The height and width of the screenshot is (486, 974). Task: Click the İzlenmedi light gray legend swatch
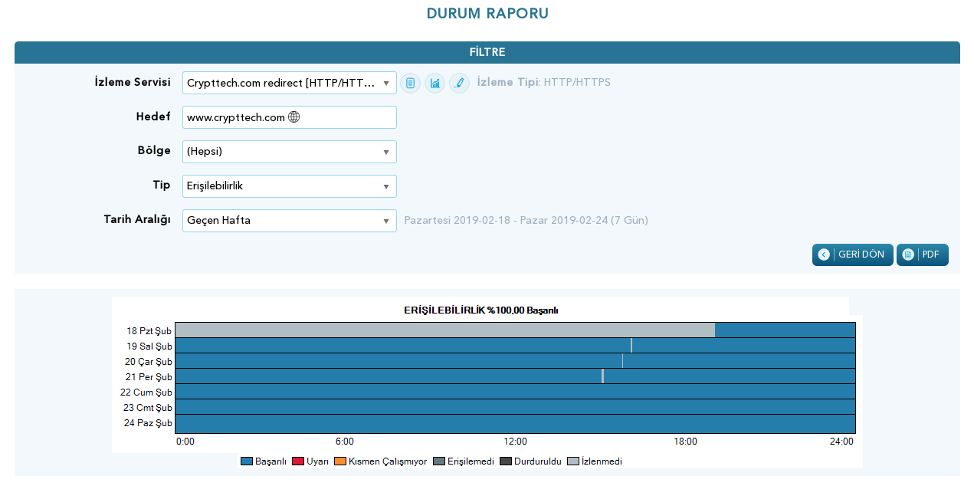click(573, 461)
